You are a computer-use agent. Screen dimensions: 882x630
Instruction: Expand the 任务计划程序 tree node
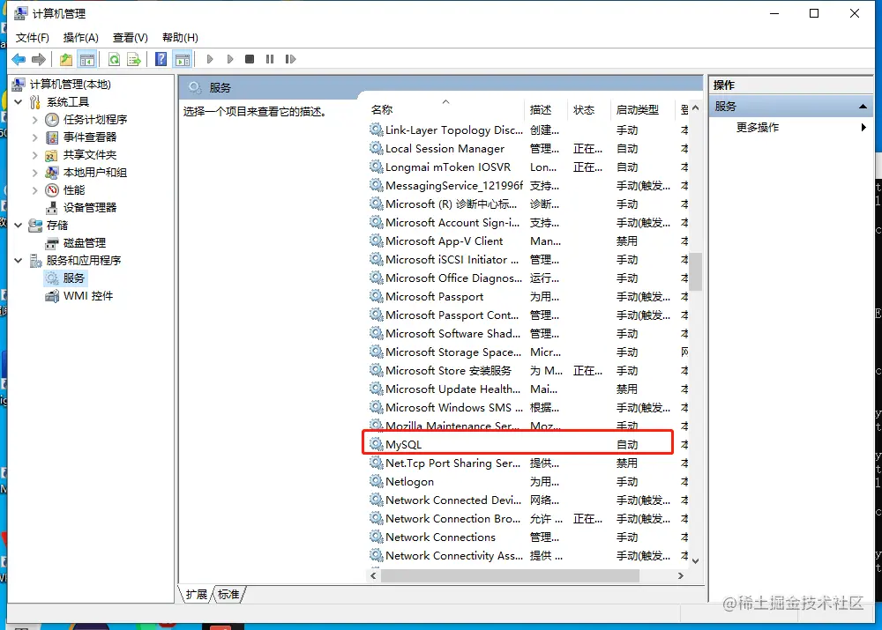[35, 120]
